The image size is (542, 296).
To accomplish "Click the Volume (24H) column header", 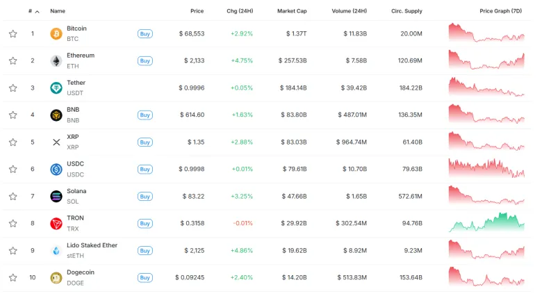I will 349,11.
